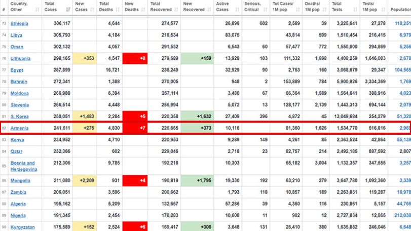Open the Libya country link
This screenshot has width=411, height=231.
coord(16,35)
